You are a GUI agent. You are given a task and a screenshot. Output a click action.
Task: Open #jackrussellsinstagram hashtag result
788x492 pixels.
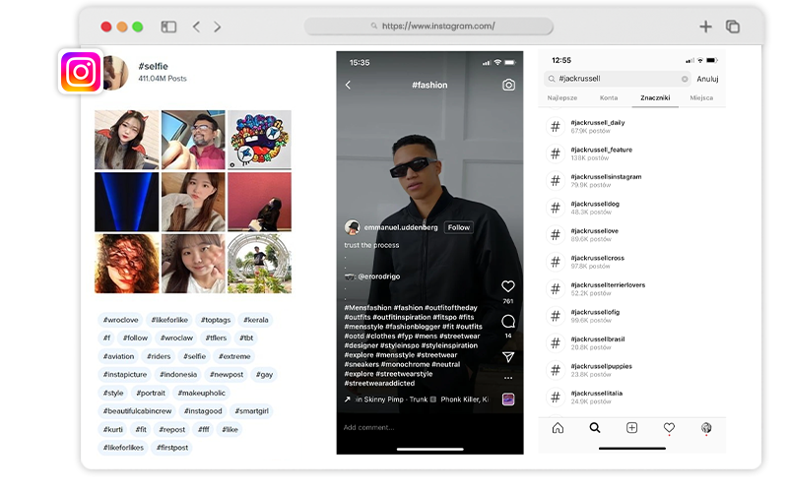[632, 181]
